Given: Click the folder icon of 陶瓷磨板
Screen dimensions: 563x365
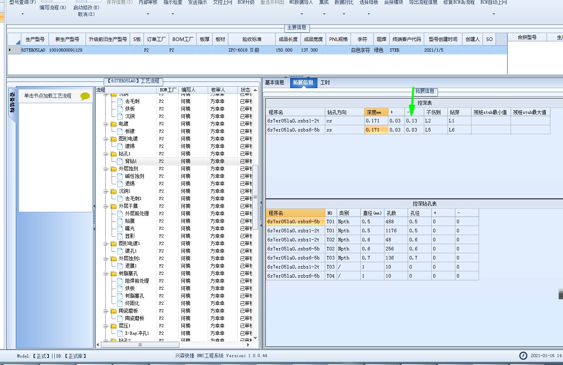Looking at the screenshot, I should tap(114, 311).
